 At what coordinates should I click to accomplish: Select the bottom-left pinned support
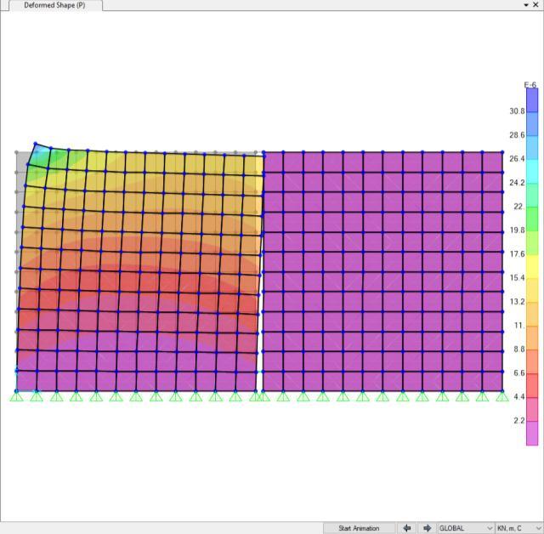[16, 396]
